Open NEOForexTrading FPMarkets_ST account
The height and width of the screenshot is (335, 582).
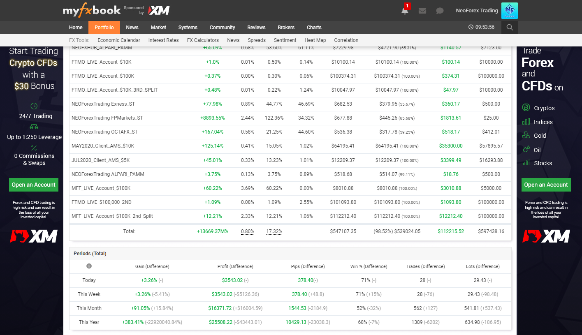pos(107,118)
